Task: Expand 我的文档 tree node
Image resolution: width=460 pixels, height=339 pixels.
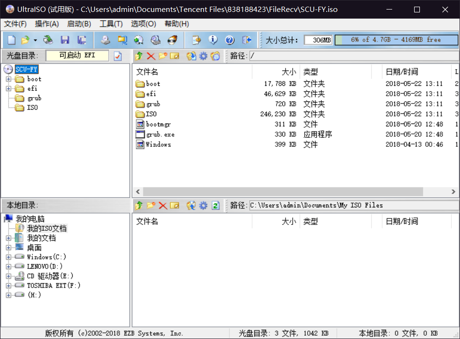Action: [9, 238]
